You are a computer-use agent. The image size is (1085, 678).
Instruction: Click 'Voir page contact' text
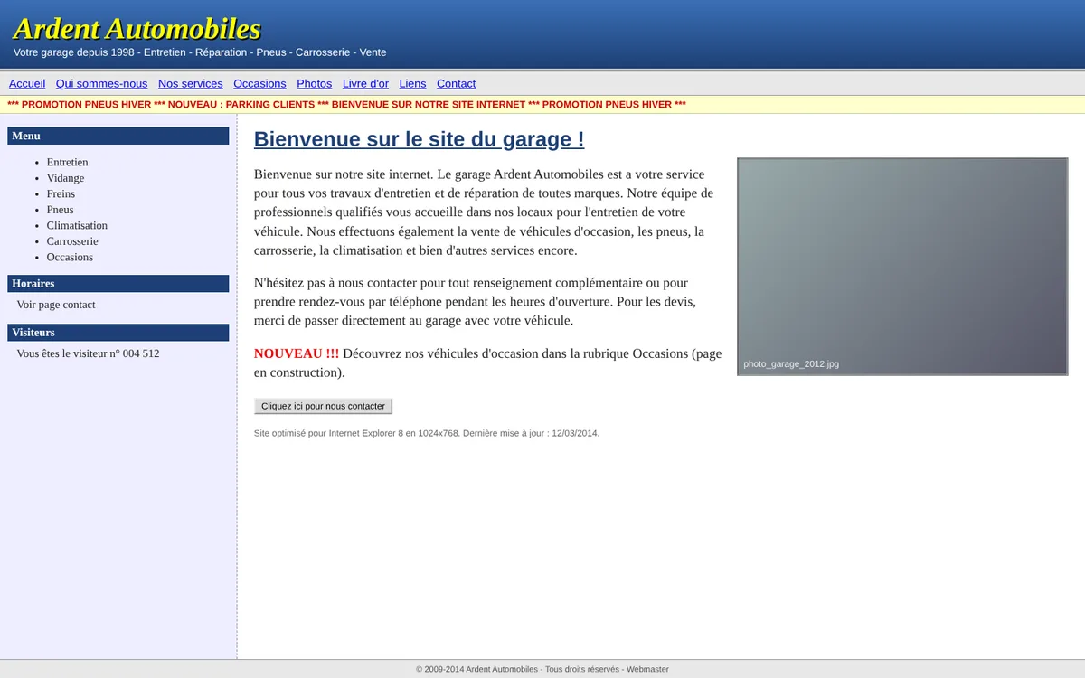[x=56, y=305]
